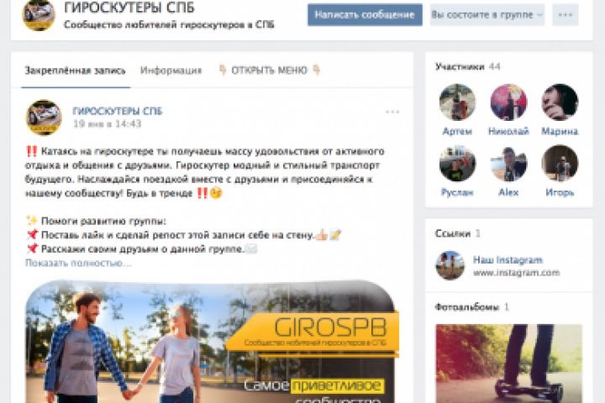Open the 'ОТКРЫТЬ МЕНЮ' tab
Viewport: 605px width, 403px height.
click(270, 71)
